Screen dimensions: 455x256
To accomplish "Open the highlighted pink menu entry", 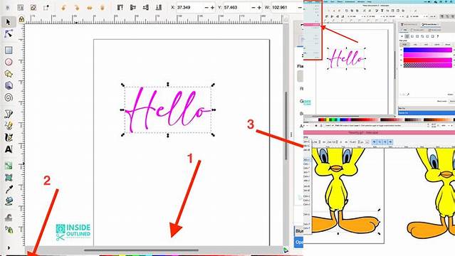I will tap(312, 25).
